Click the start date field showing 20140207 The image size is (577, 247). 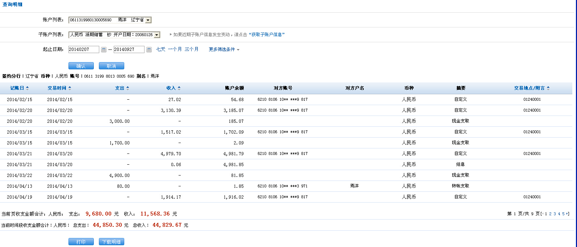[x=83, y=49]
